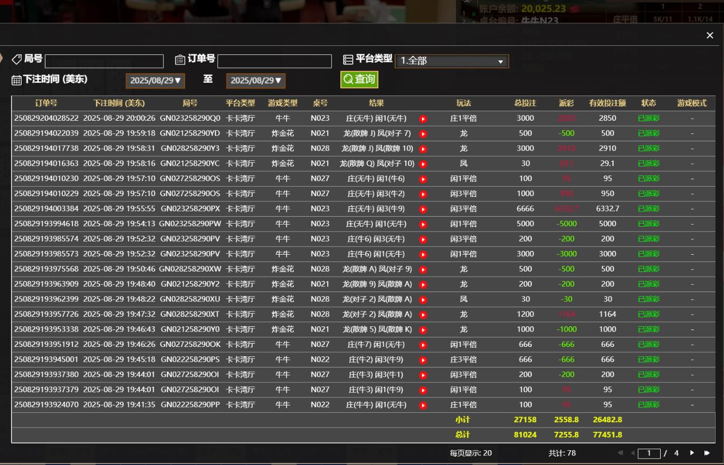
Task: Play replay video for order 250829194022039
Action: click(x=423, y=134)
